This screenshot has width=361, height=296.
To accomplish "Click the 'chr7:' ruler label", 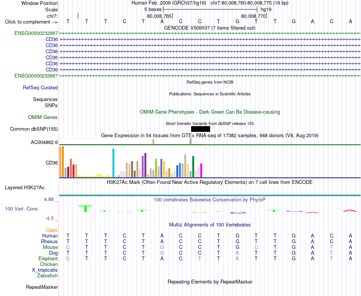I will (x=52, y=16).
